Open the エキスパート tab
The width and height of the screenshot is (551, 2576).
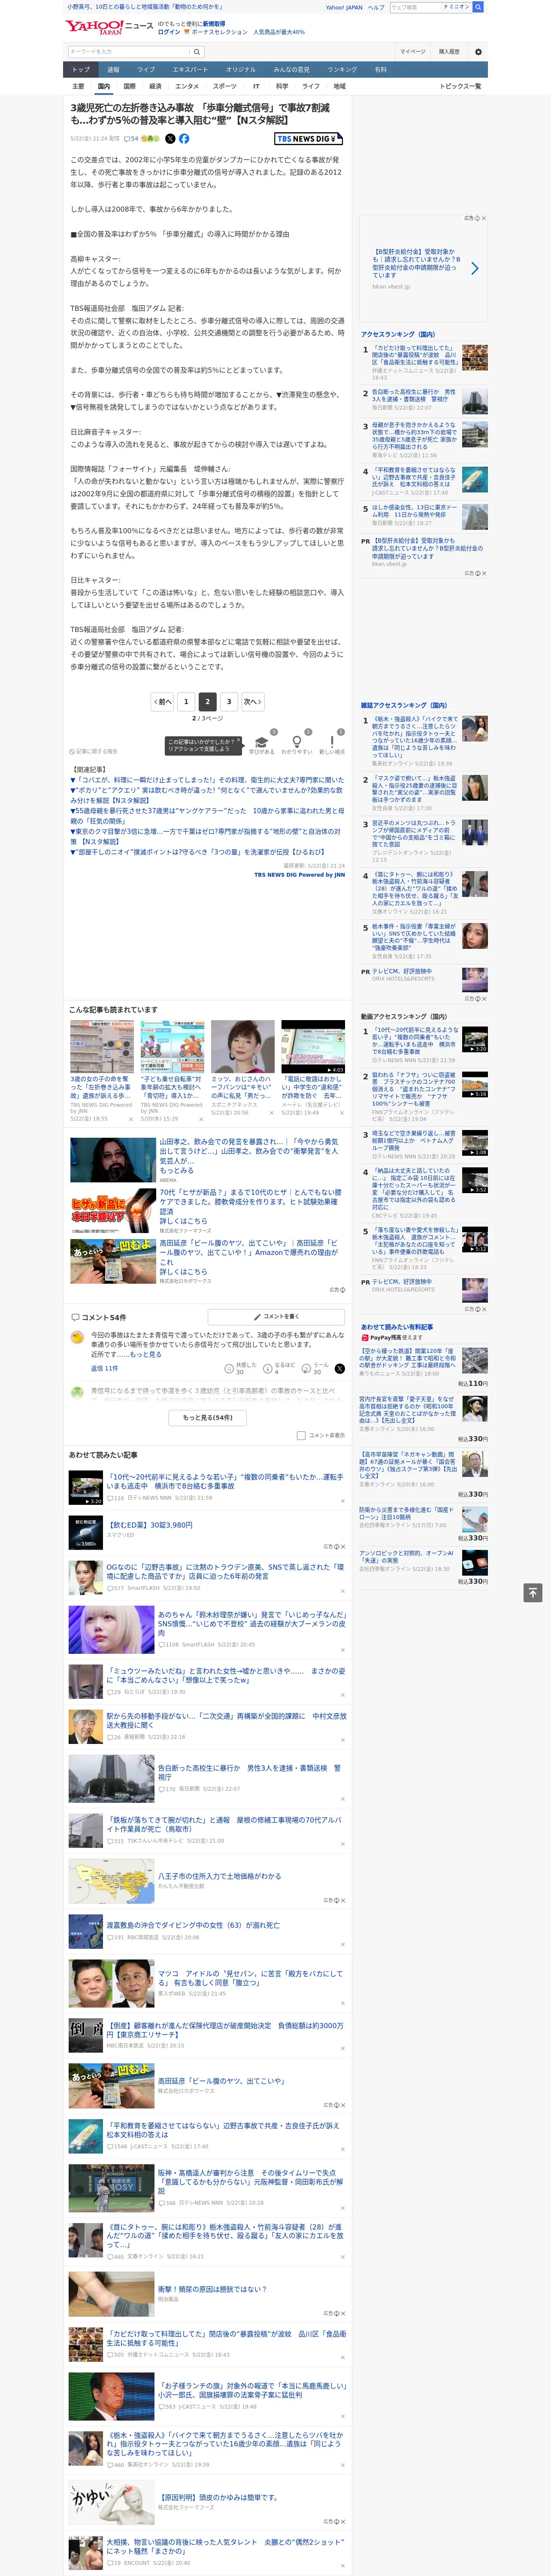190,70
